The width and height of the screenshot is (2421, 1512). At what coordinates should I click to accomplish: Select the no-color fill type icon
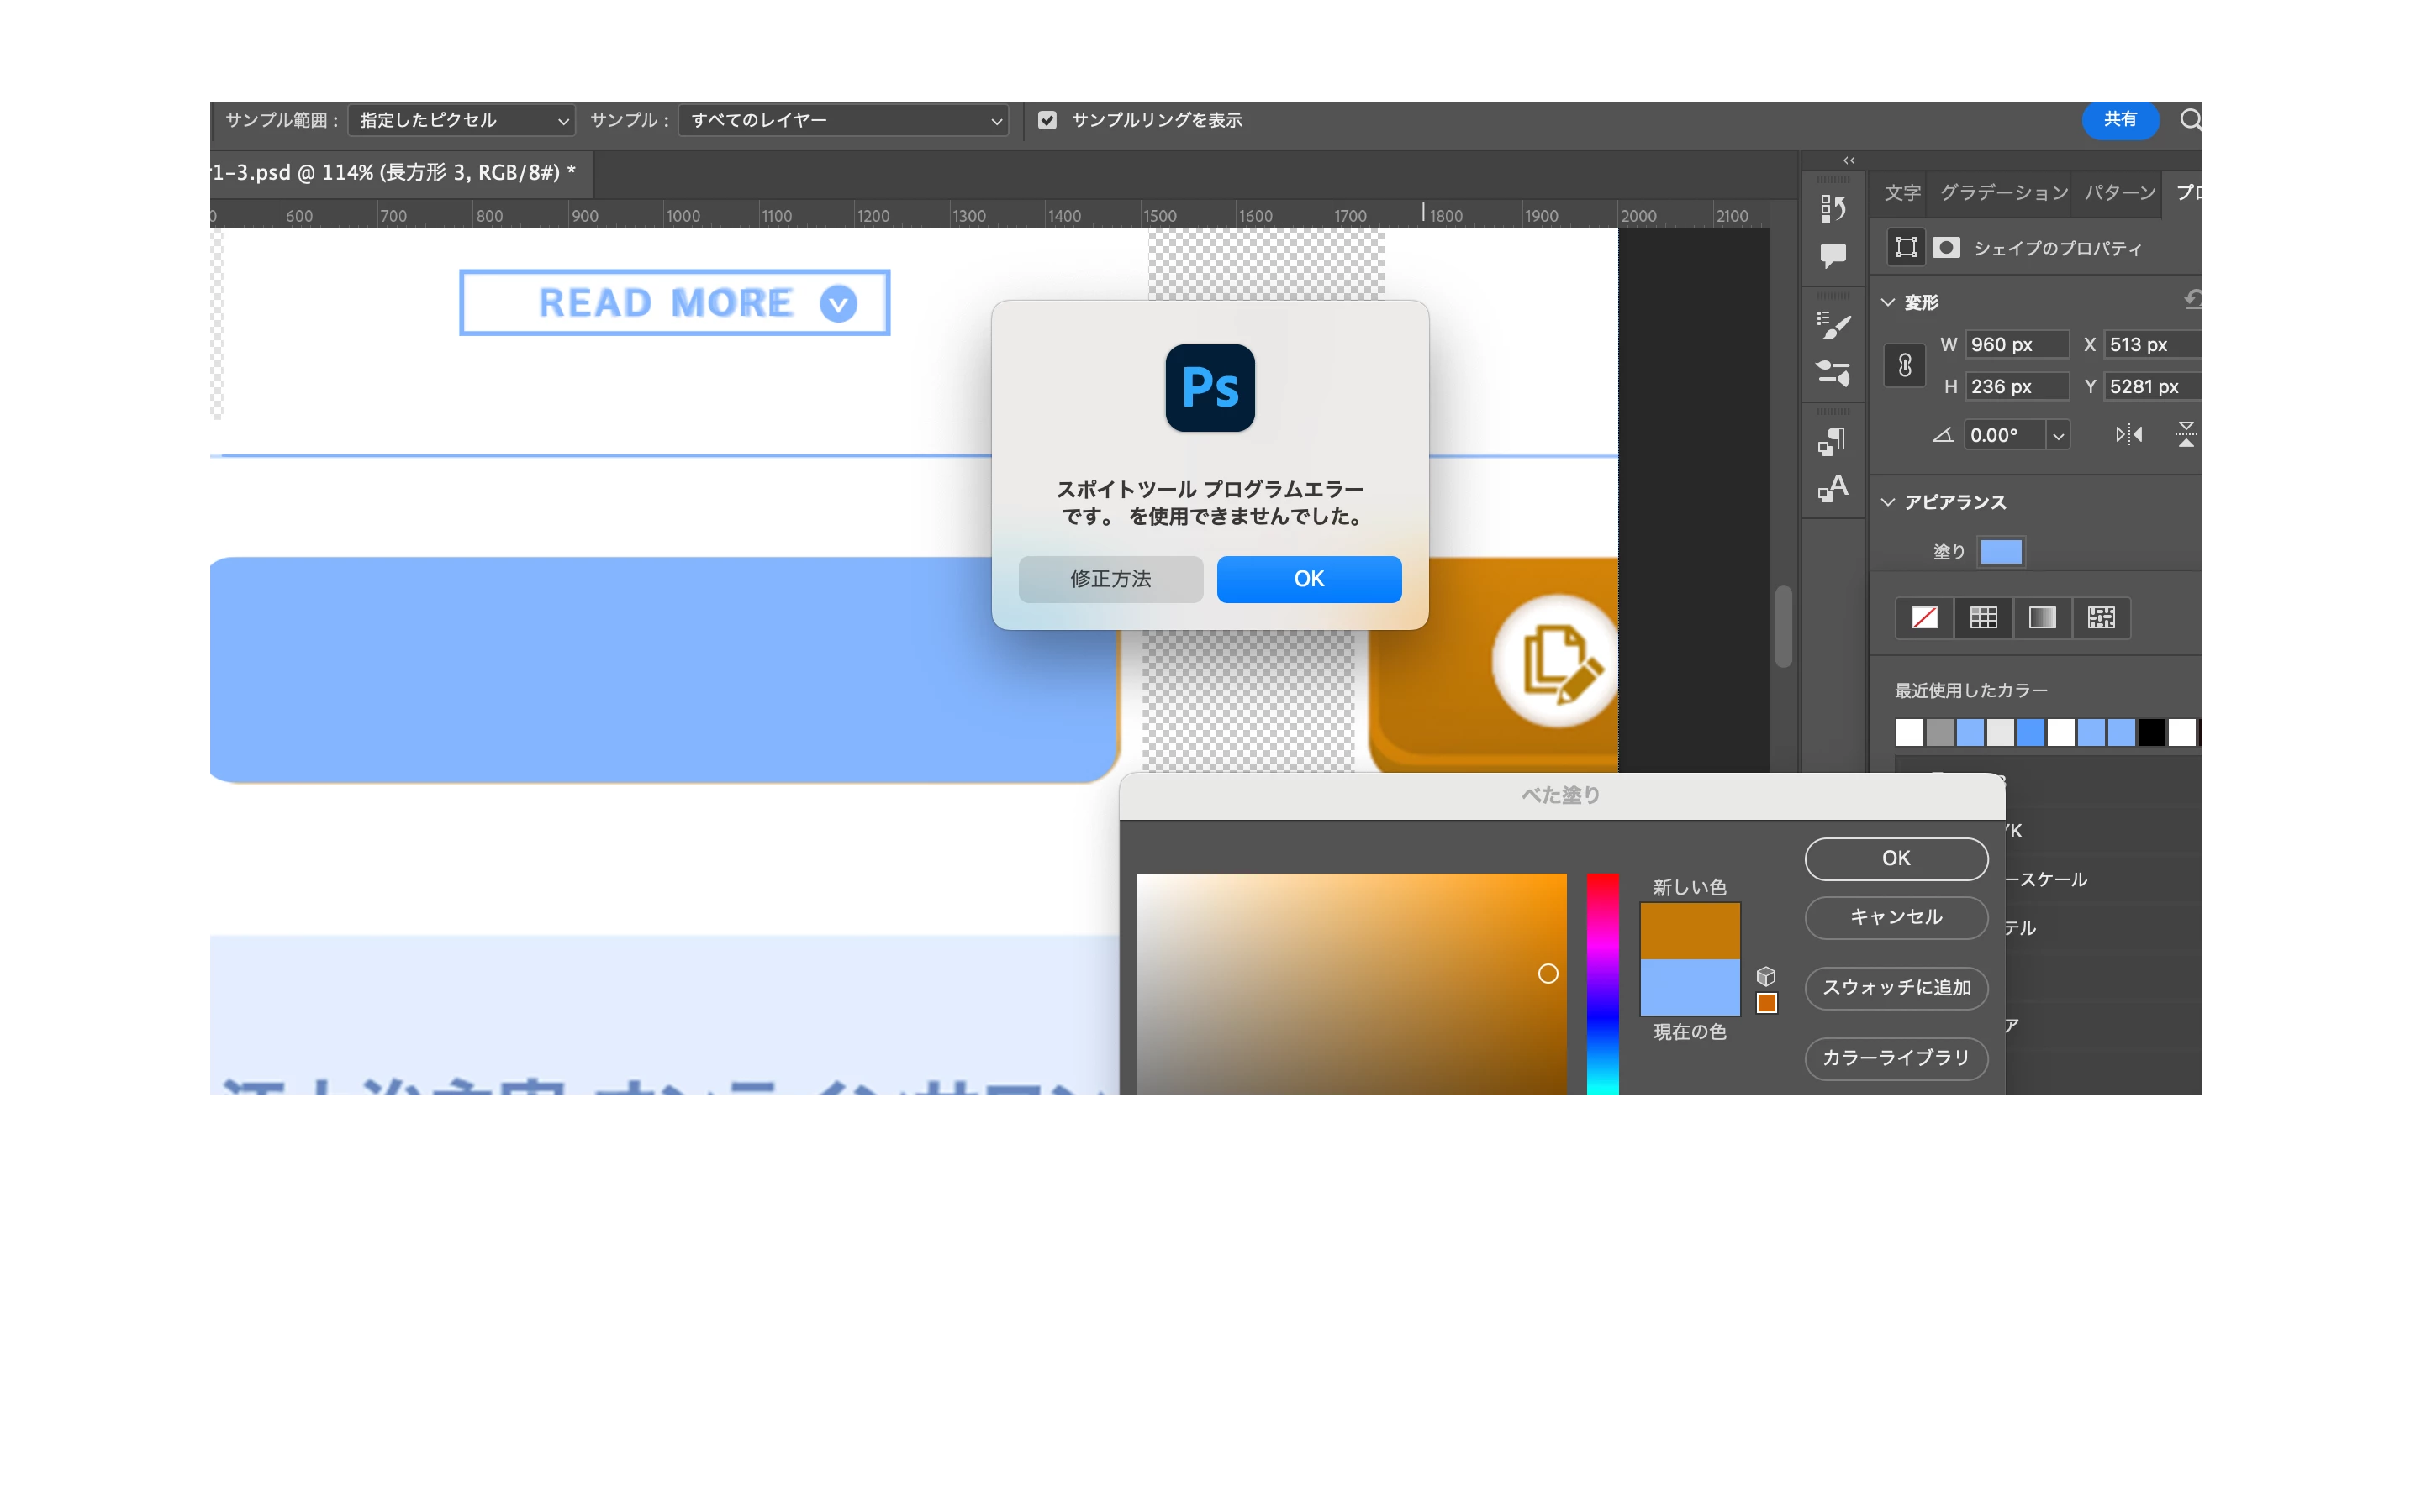tap(1924, 618)
